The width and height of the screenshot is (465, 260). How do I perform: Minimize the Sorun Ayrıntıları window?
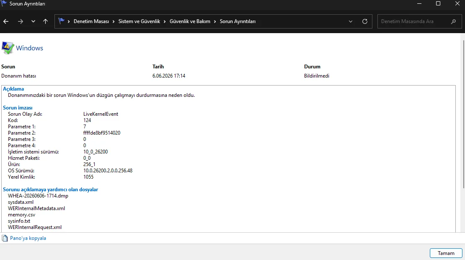pos(419,3)
